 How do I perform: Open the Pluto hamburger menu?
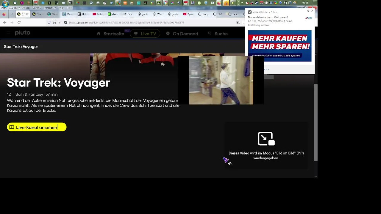tap(8, 33)
